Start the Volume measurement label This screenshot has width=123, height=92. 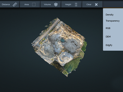point(47,4)
